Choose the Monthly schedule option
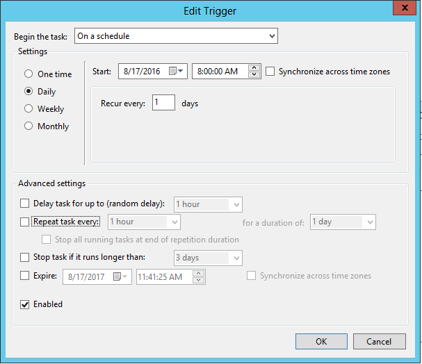422x364 pixels. [x=29, y=126]
